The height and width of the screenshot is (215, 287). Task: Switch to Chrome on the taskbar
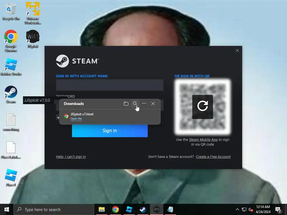click(115, 209)
